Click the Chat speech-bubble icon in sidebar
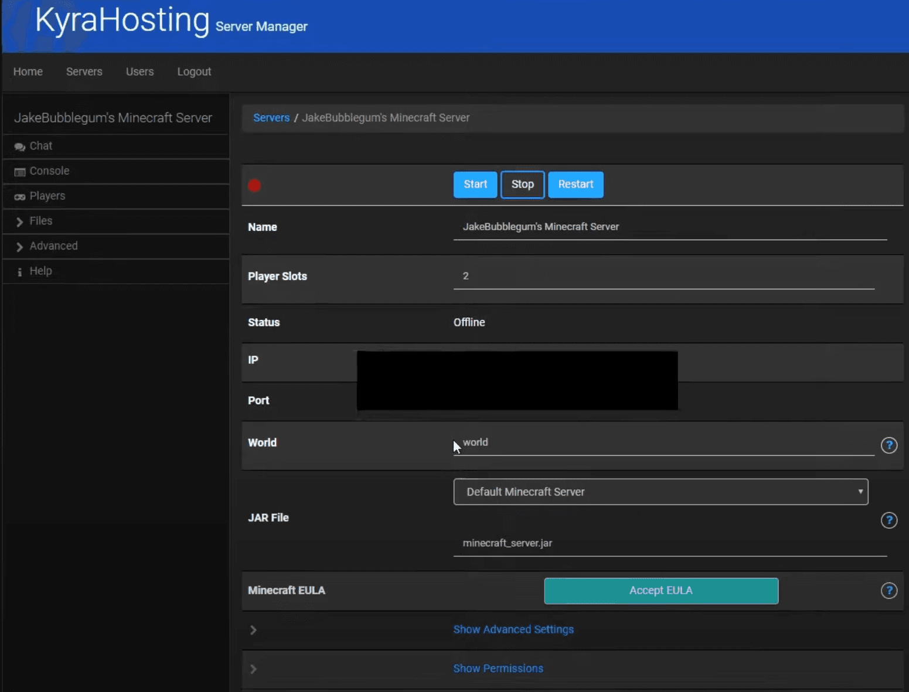The image size is (909, 692). coord(19,146)
